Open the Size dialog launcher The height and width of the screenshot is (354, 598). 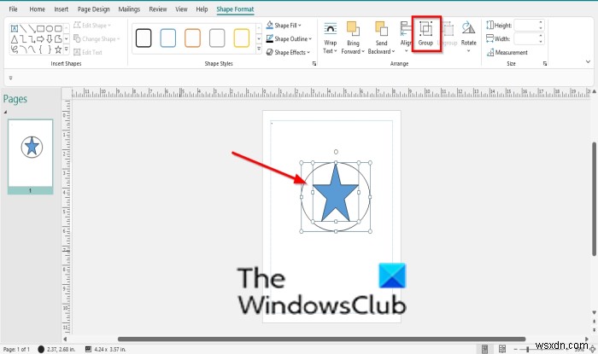pos(545,64)
